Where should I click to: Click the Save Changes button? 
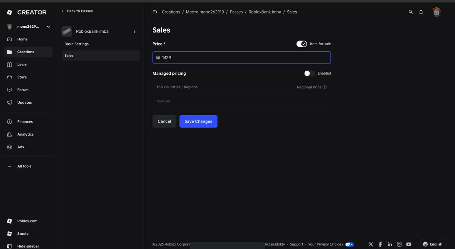(198, 121)
